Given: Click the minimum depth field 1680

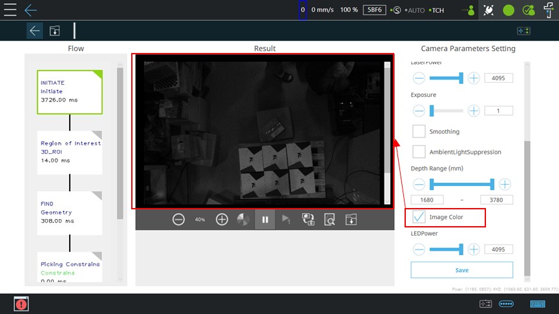Looking at the screenshot, I should [x=427, y=200].
